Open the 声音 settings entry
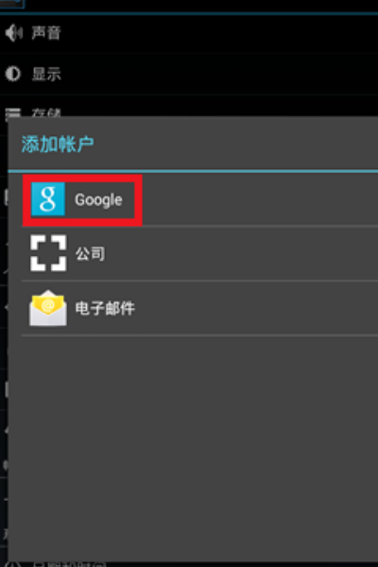Image resolution: width=378 pixels, height=567 pixels. pos(46,33)
